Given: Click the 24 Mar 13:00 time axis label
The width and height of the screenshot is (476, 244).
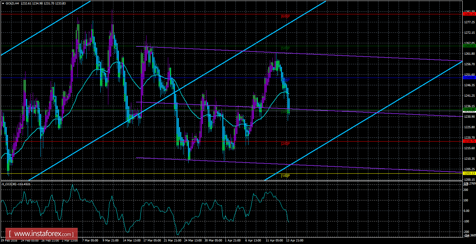Looking at the screenshot, I should [193, 241].
